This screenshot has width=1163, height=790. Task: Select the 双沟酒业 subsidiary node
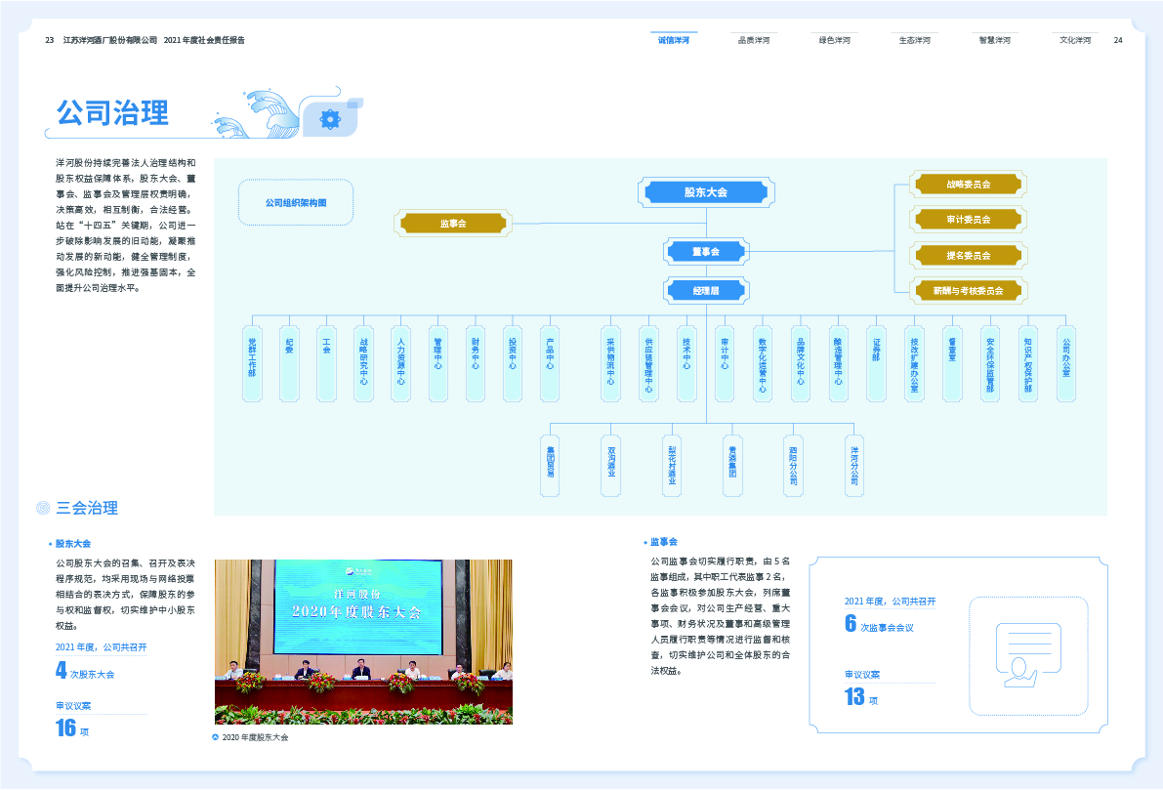611,465
